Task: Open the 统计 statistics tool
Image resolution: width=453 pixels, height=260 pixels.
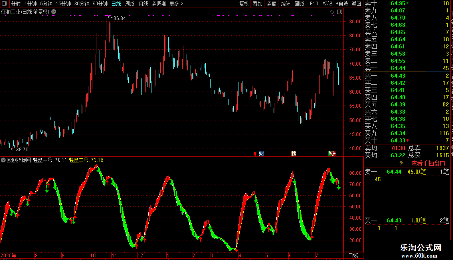Action: pos(285,4)
